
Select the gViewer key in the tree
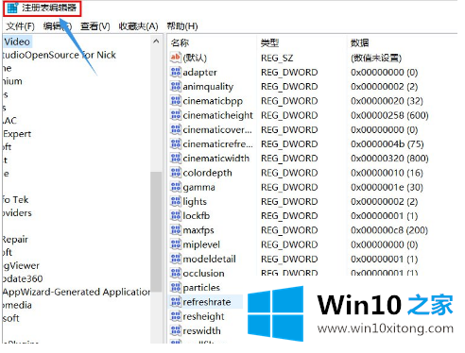click(22, 266)
